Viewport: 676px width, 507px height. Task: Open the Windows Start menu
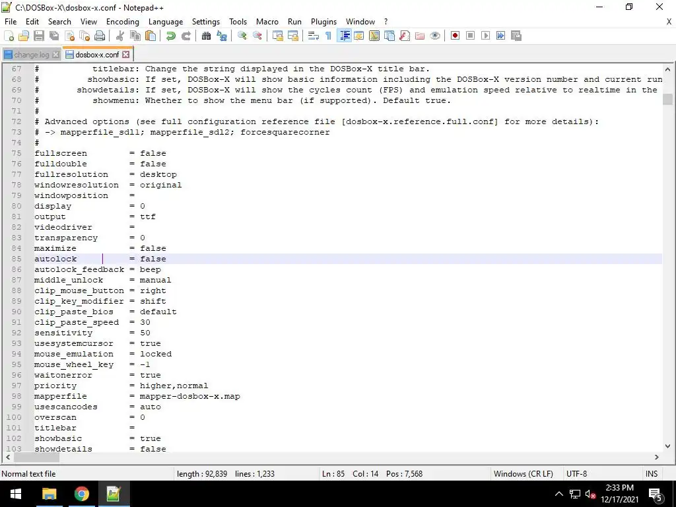16,494
